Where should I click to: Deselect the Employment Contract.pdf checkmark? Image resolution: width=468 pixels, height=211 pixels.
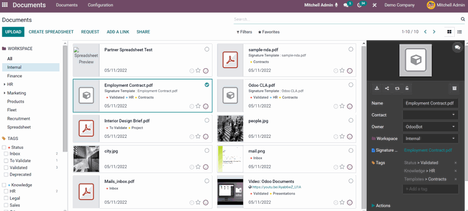(x=207, y=85)
